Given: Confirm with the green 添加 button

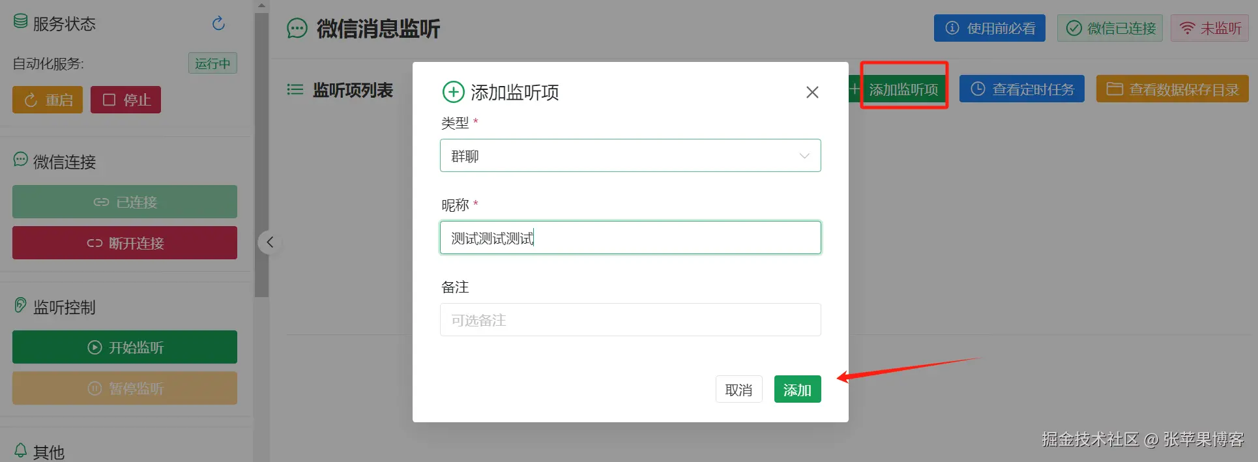Looking at the screenshot, I should tap(797, 390).
